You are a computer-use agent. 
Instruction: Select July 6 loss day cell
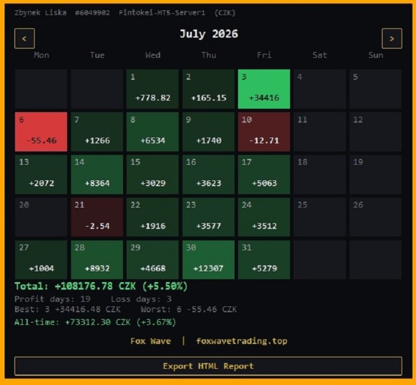tap(41, 132)
